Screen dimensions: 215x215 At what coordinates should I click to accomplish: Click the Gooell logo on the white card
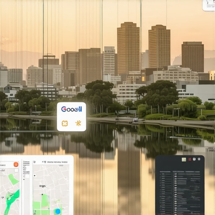(x=71, y=109)
